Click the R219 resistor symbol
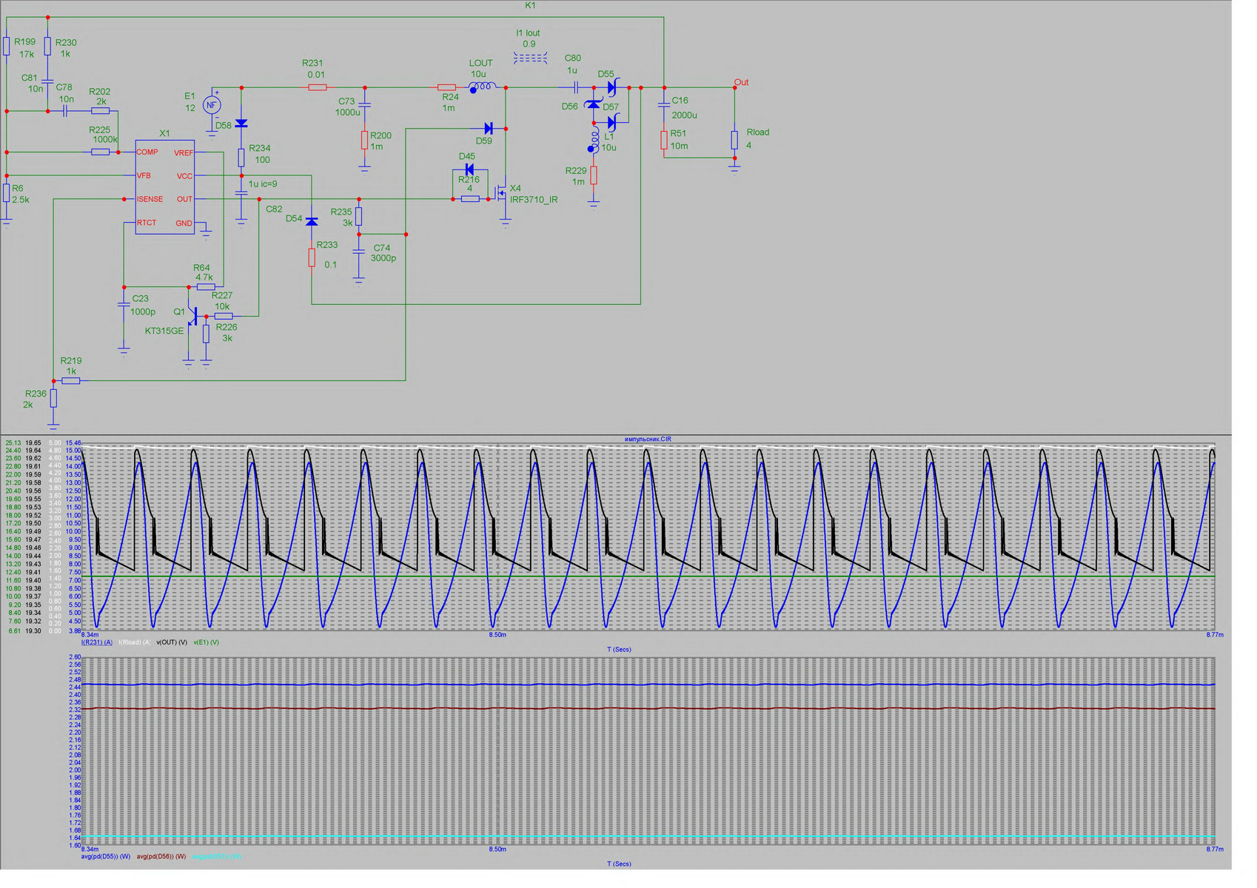The width and height of the screenshot is (1257, 888). coord(71,380)
